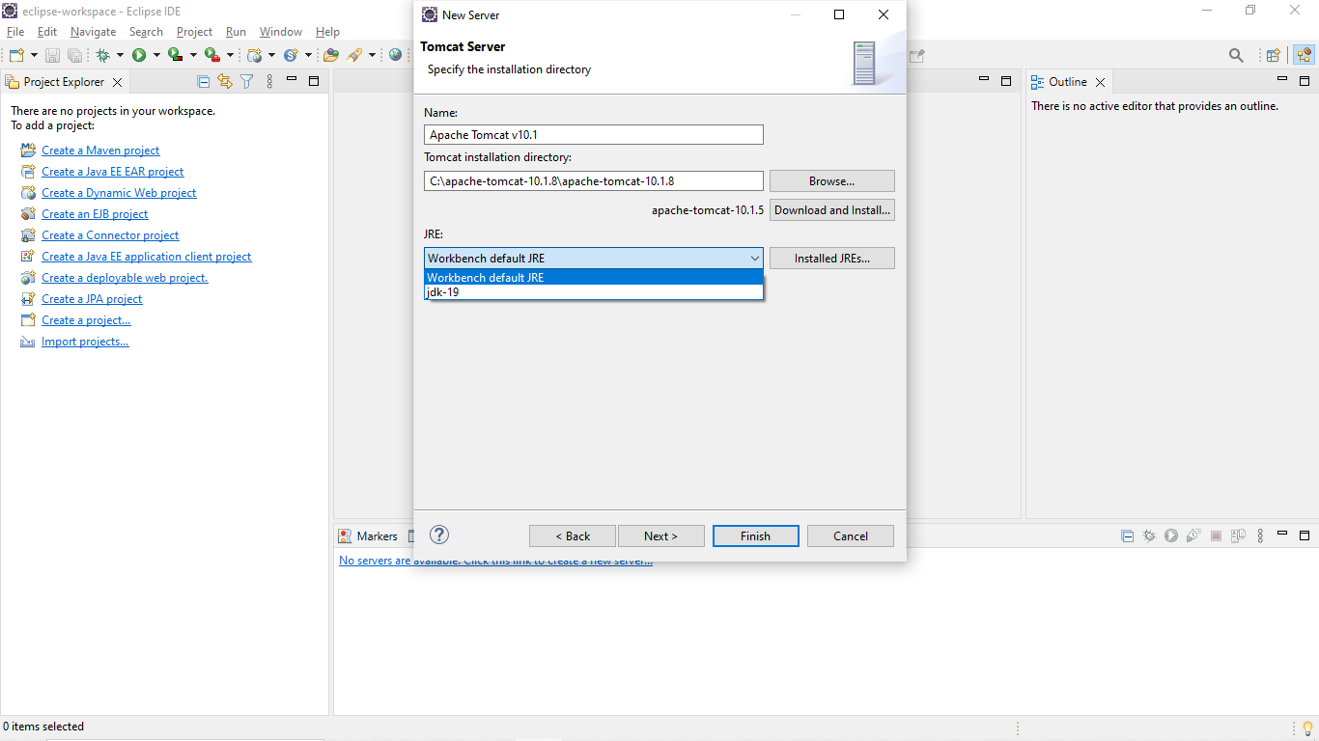
Task: Click the Open Web Browser globe icon
Action: pos(396,55)
